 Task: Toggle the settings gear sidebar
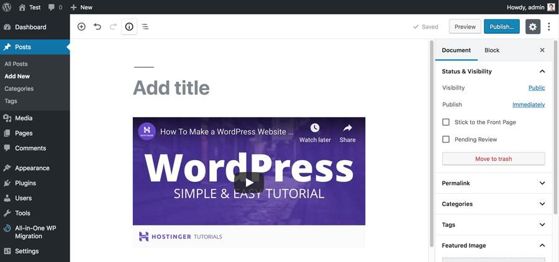pos(533,27)
